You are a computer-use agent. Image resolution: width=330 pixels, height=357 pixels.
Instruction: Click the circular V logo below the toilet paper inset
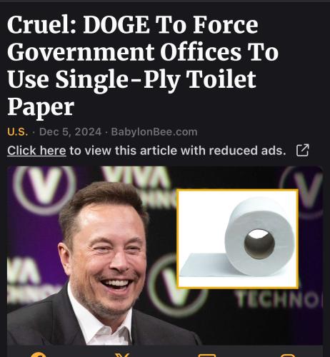click(x=176, y=286)
